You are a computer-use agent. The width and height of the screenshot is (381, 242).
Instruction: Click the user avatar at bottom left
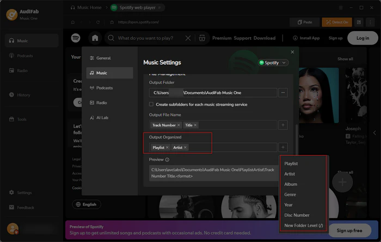[x=13, y=228]
